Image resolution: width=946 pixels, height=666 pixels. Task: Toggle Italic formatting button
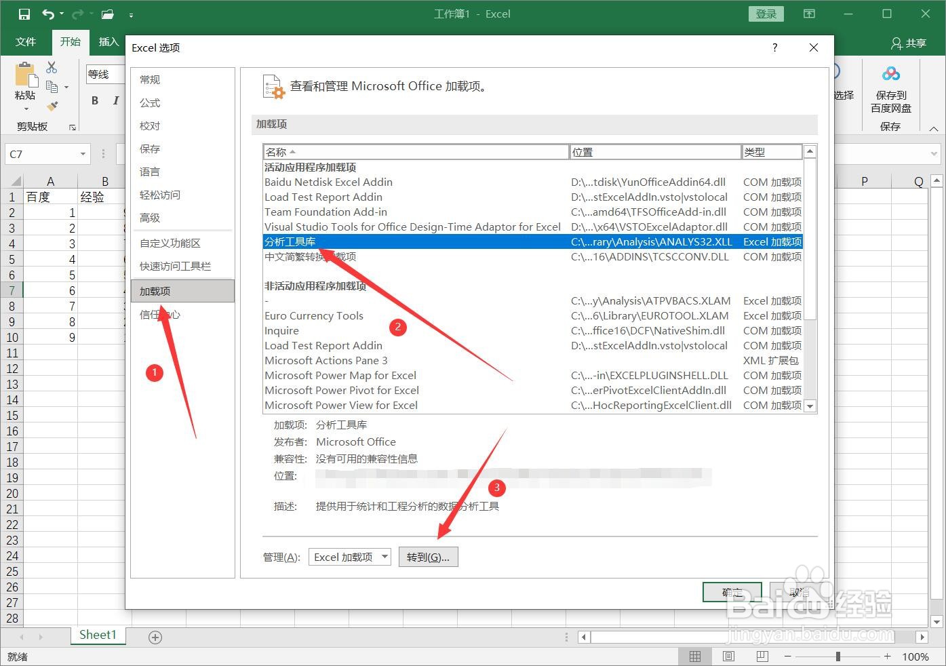pos(115,100)
